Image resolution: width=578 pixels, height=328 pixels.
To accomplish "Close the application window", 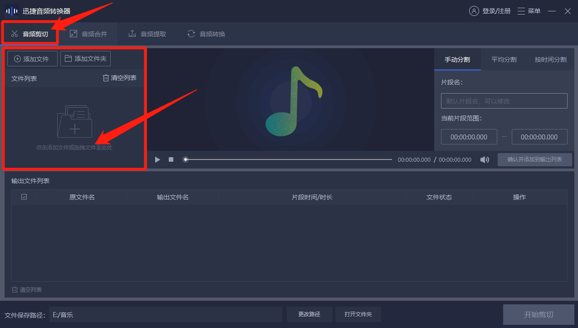I will pos(568,11).
